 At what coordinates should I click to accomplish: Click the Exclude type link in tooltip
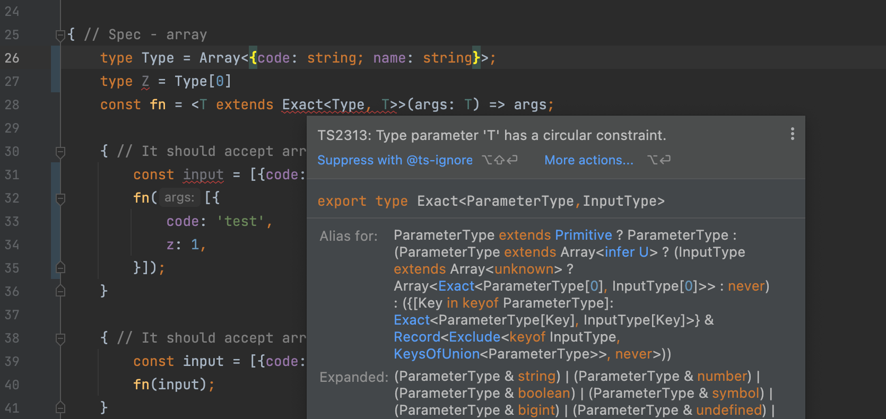pyautogui.click(x=475, y=337)
